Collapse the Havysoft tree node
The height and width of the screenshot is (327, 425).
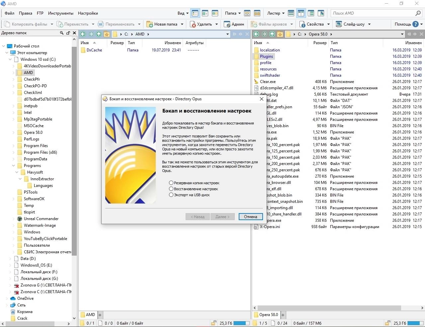pyautogui.click(x=17, y=172)
